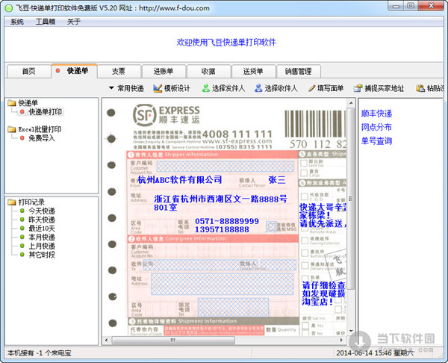Click the consignee 收件公司 field

tap(200, 265)
